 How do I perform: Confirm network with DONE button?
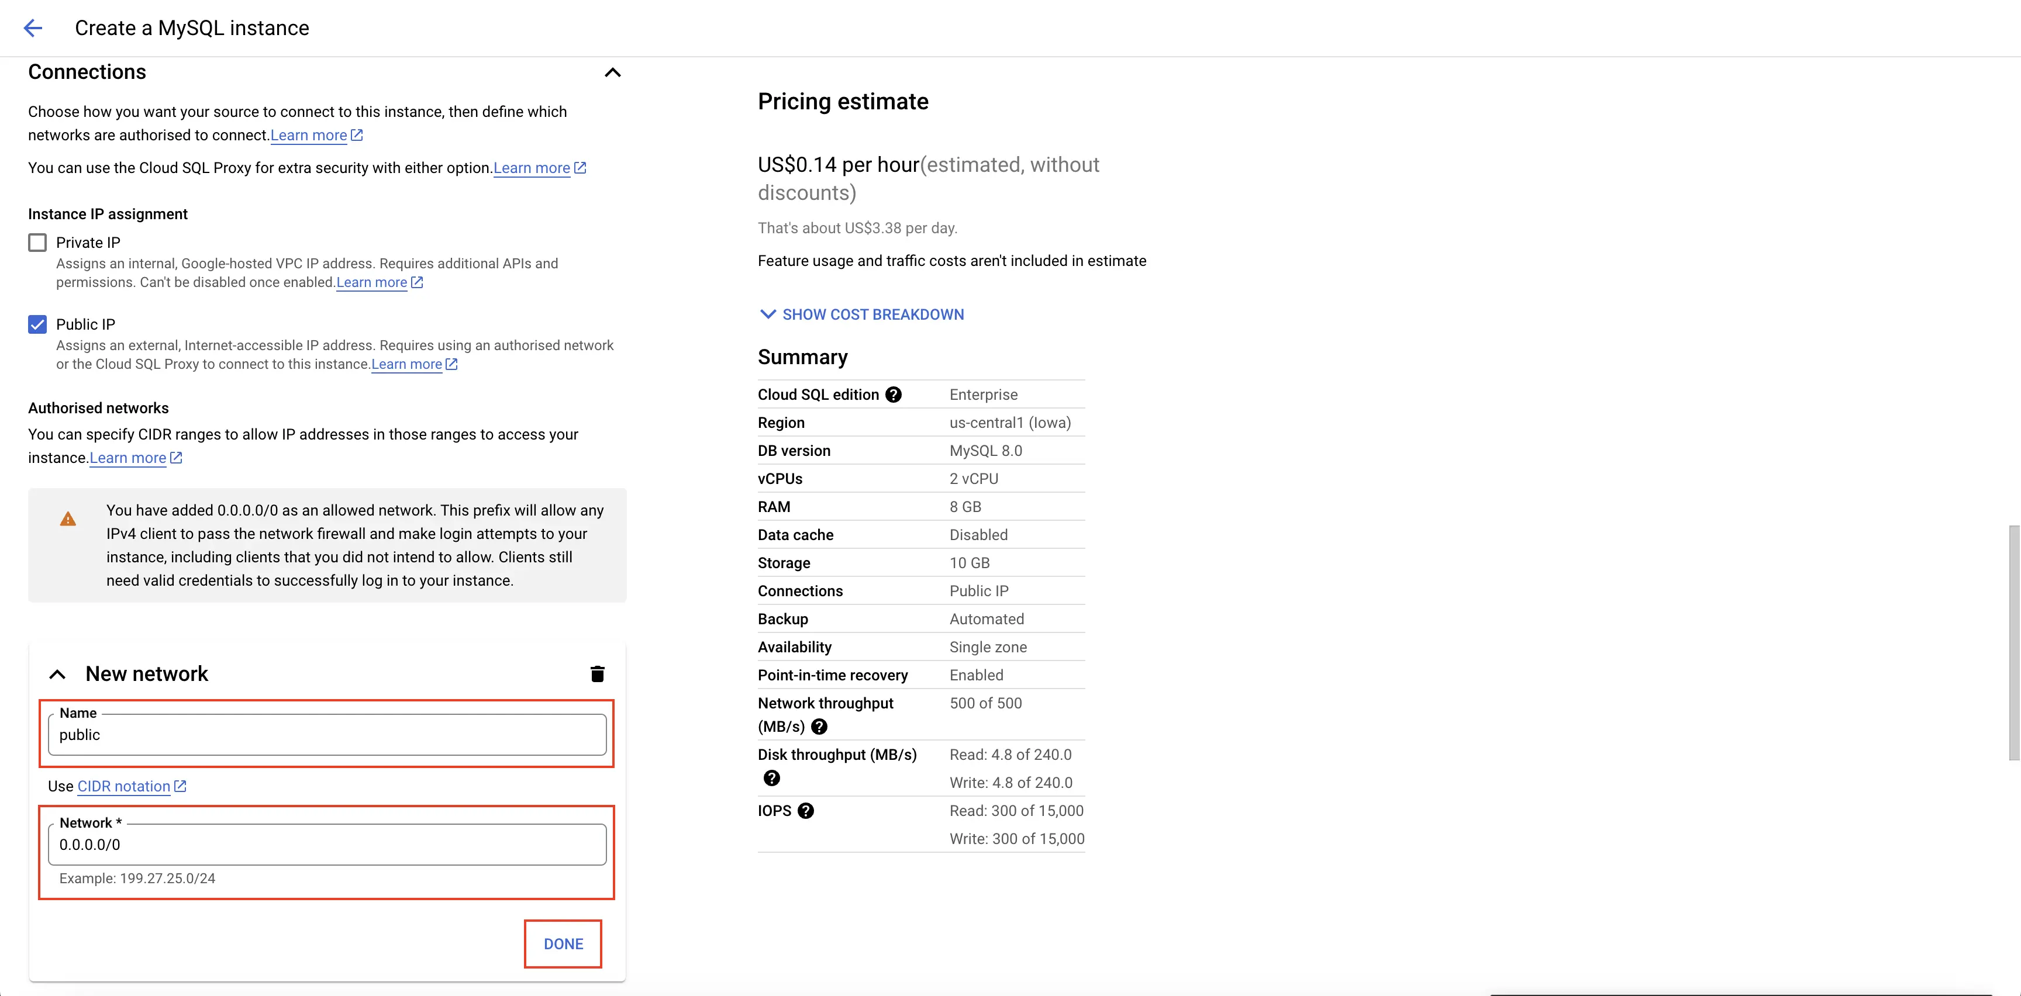click(563, 943)
